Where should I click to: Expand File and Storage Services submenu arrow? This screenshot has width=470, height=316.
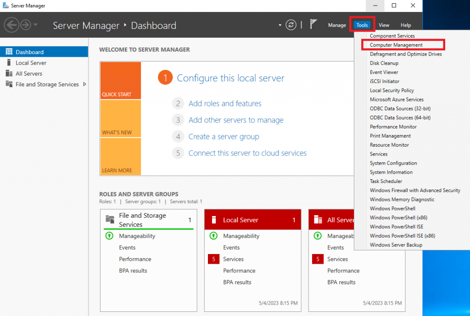pos(84,84)
